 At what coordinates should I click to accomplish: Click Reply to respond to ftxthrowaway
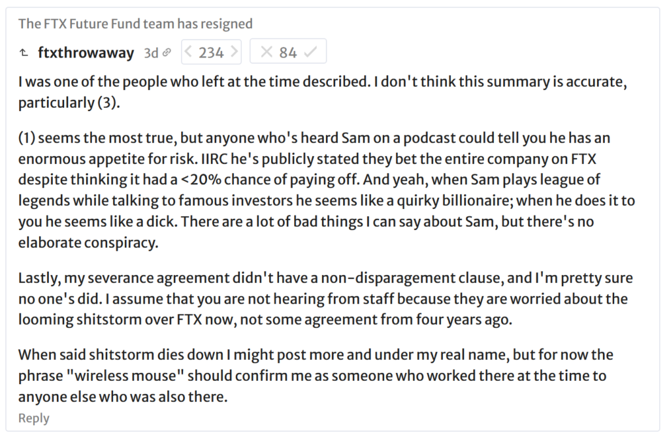click(x=33, y=417)
